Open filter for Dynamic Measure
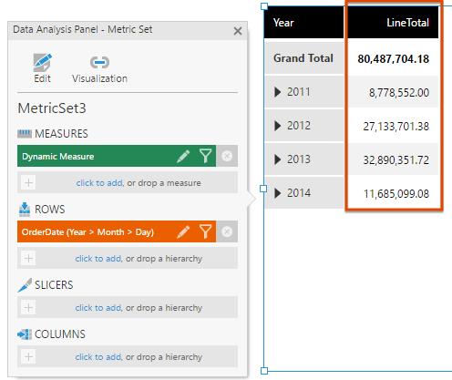This screenshot has width=452, height=380. pos(206,156)
